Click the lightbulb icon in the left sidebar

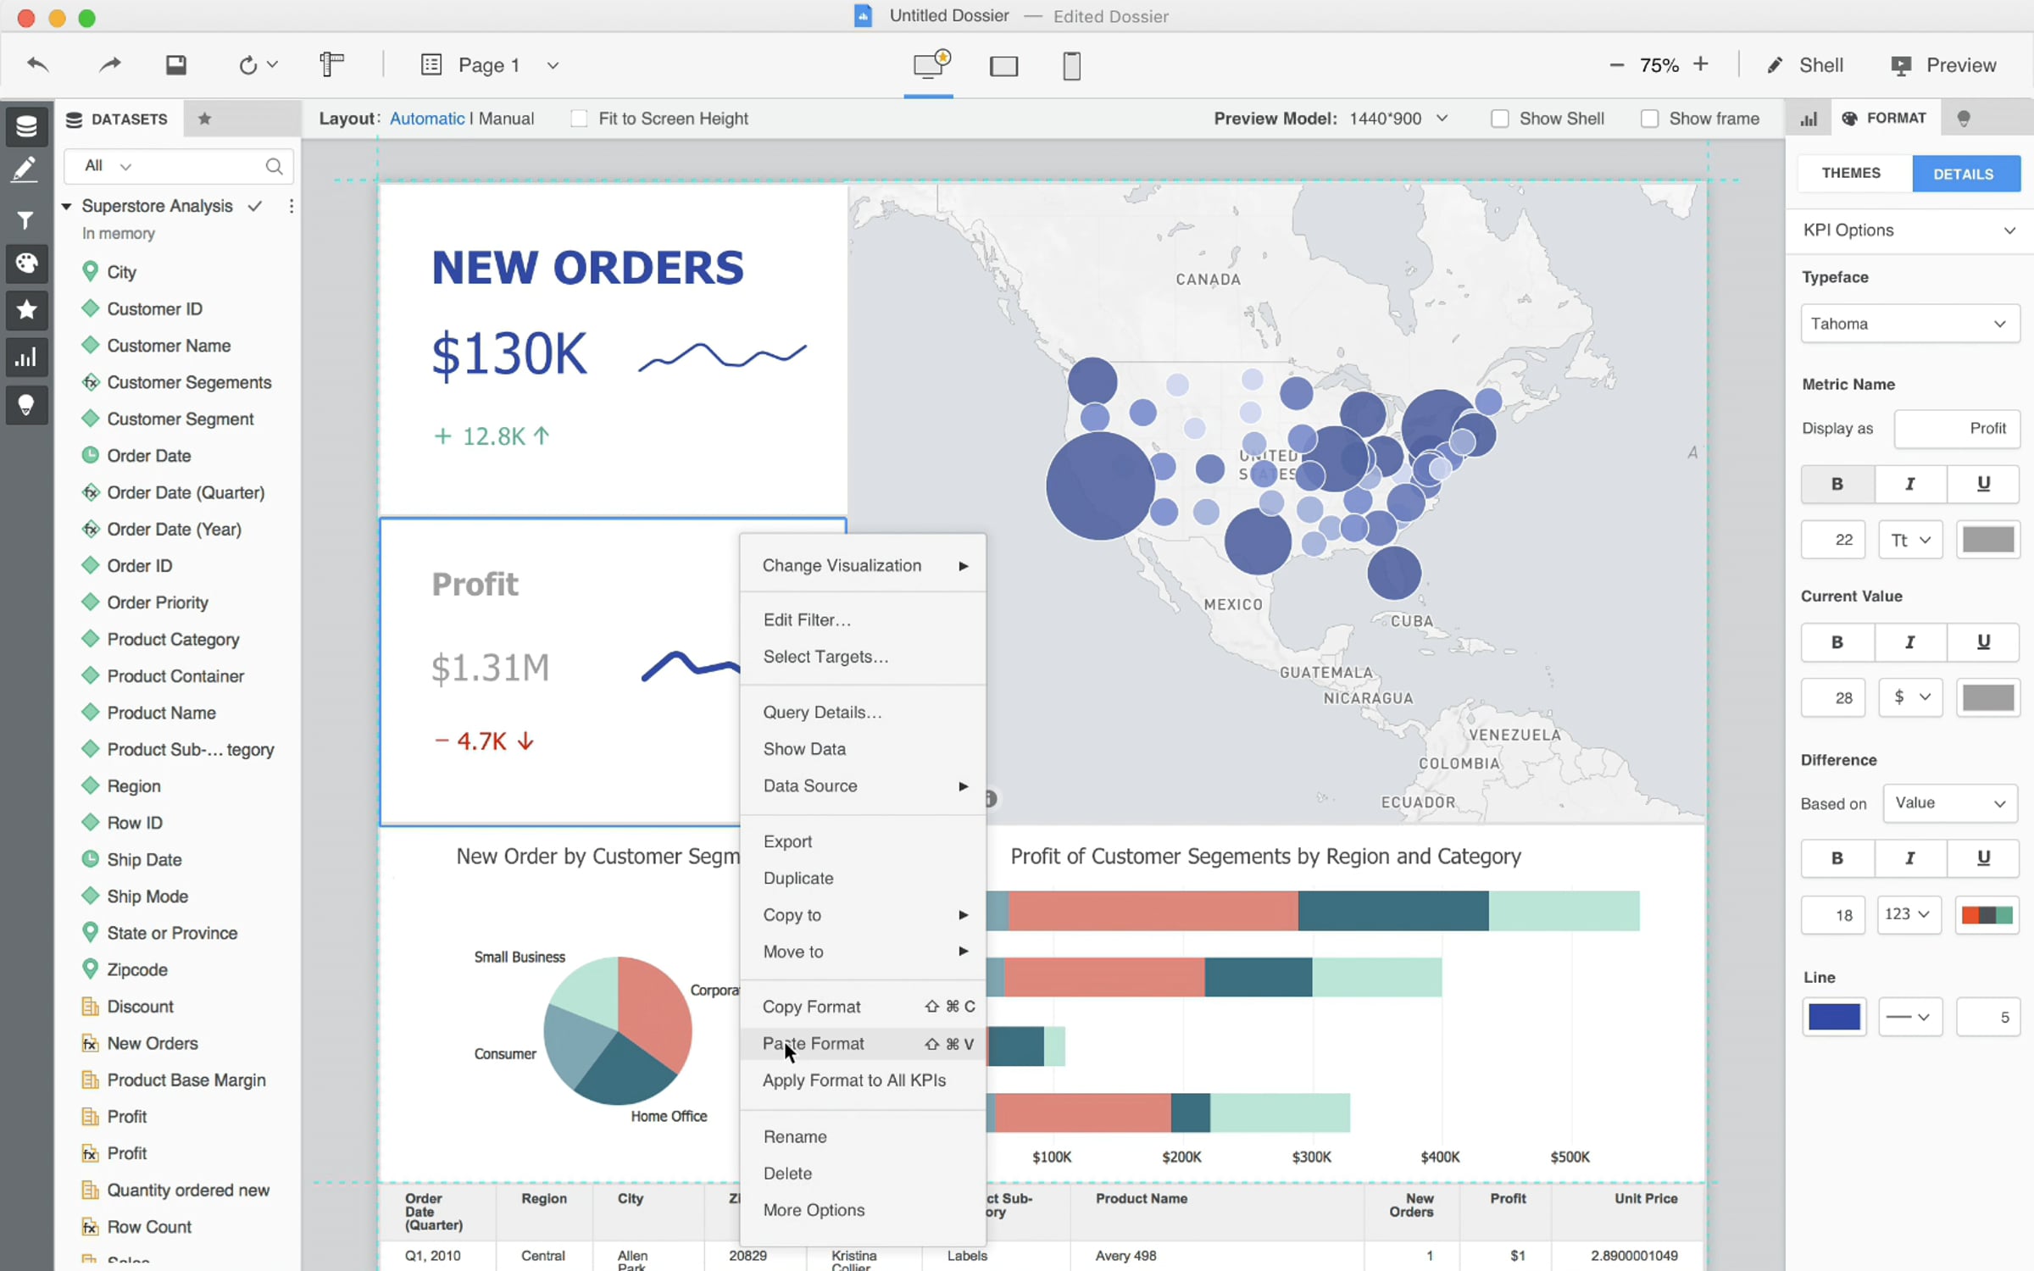pos(25,405)
